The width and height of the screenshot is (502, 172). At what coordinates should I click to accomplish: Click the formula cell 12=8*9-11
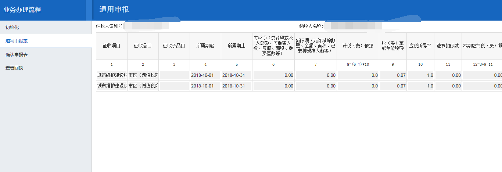point(482,65)
